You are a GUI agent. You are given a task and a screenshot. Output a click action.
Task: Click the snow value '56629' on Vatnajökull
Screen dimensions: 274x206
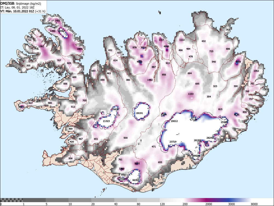196,155
